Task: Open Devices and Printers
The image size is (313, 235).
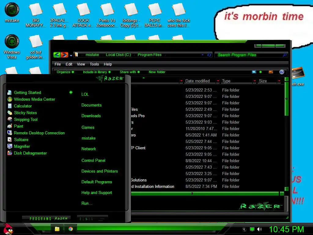Action: pos(100,171)
